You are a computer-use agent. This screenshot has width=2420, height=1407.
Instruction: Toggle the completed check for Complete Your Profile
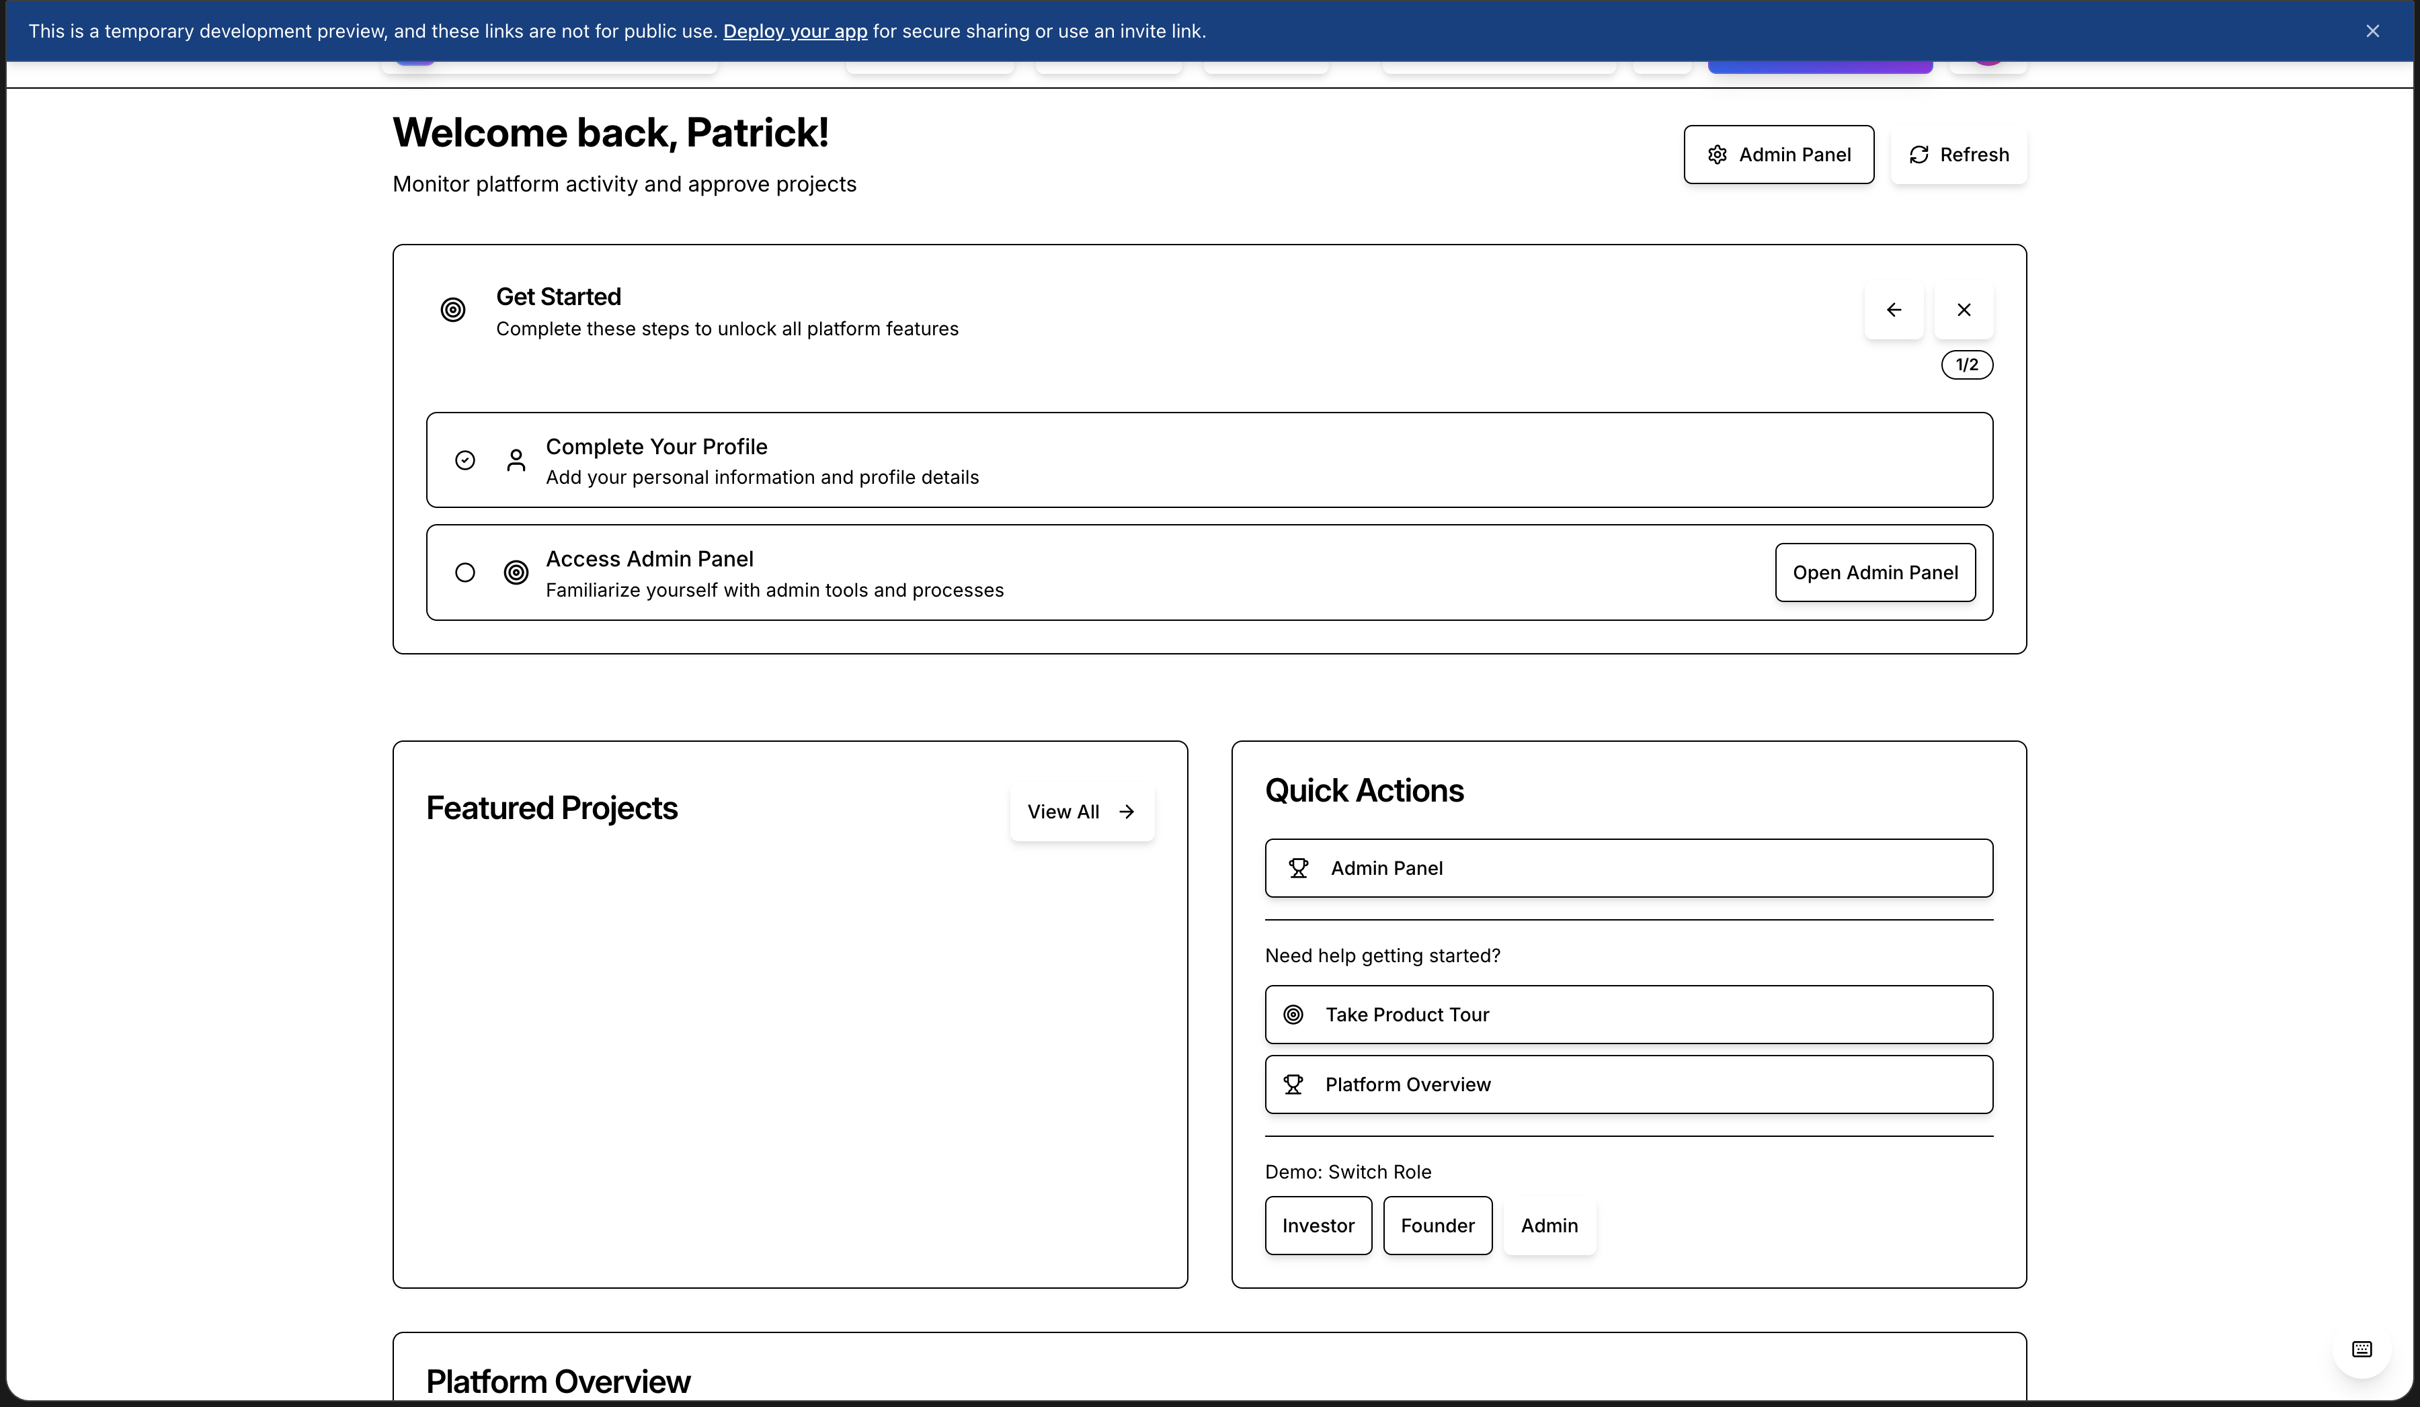click(465, 461)
